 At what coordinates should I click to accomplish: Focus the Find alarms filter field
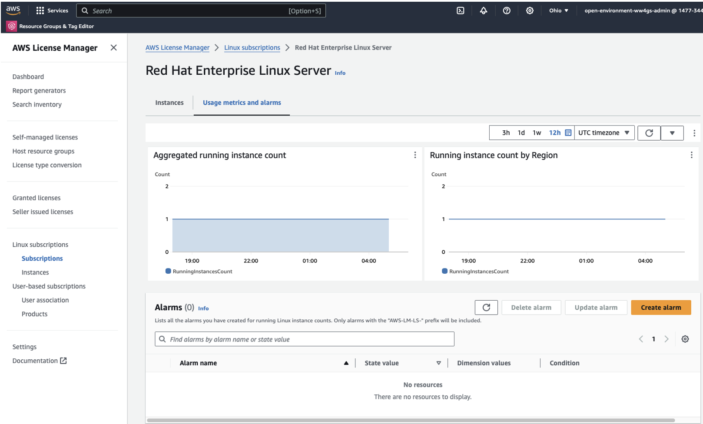point(304,339)
